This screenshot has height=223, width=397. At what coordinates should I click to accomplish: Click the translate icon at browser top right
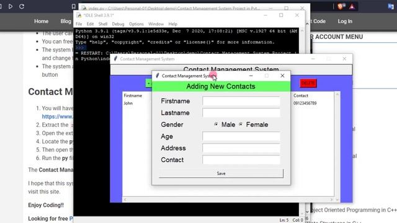tap(391, 7)
